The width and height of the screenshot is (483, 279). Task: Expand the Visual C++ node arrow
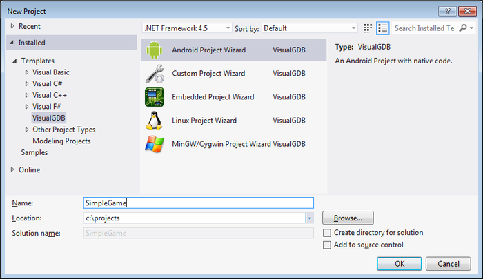point(27,95)
